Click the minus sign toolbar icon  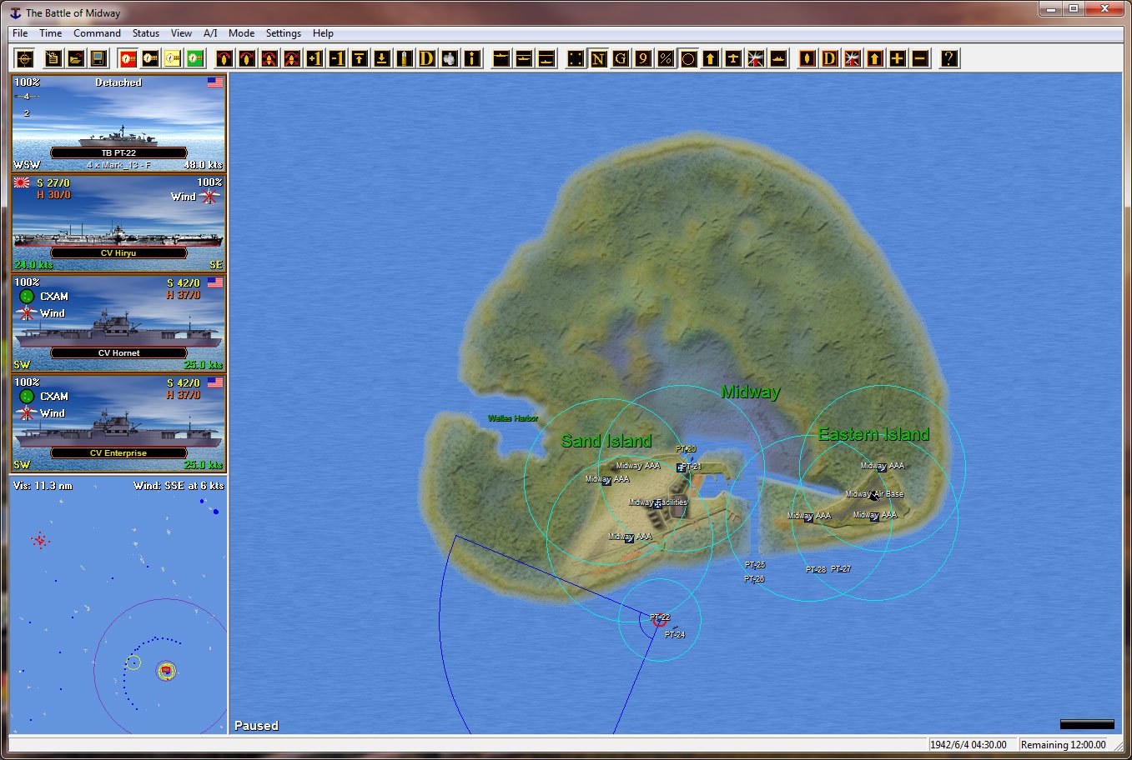919,58
